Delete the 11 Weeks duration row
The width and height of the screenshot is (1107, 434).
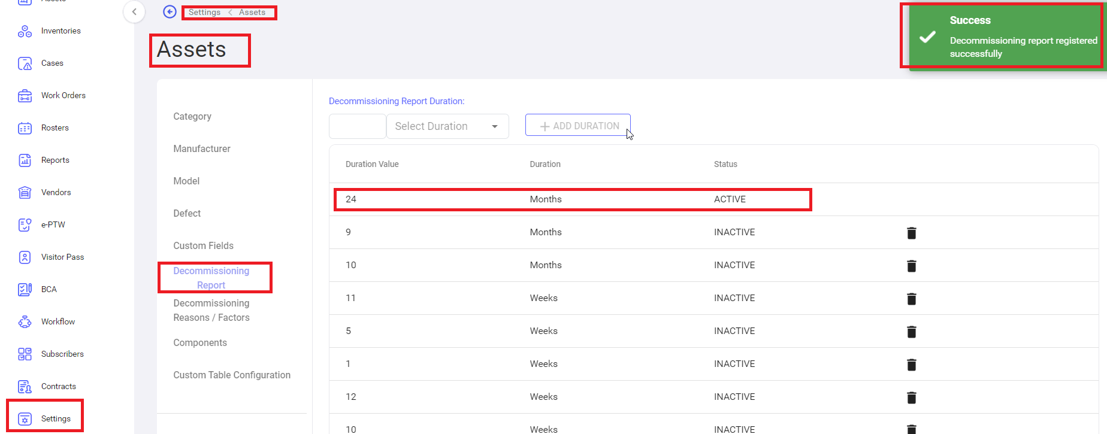(x=911, y=299)
